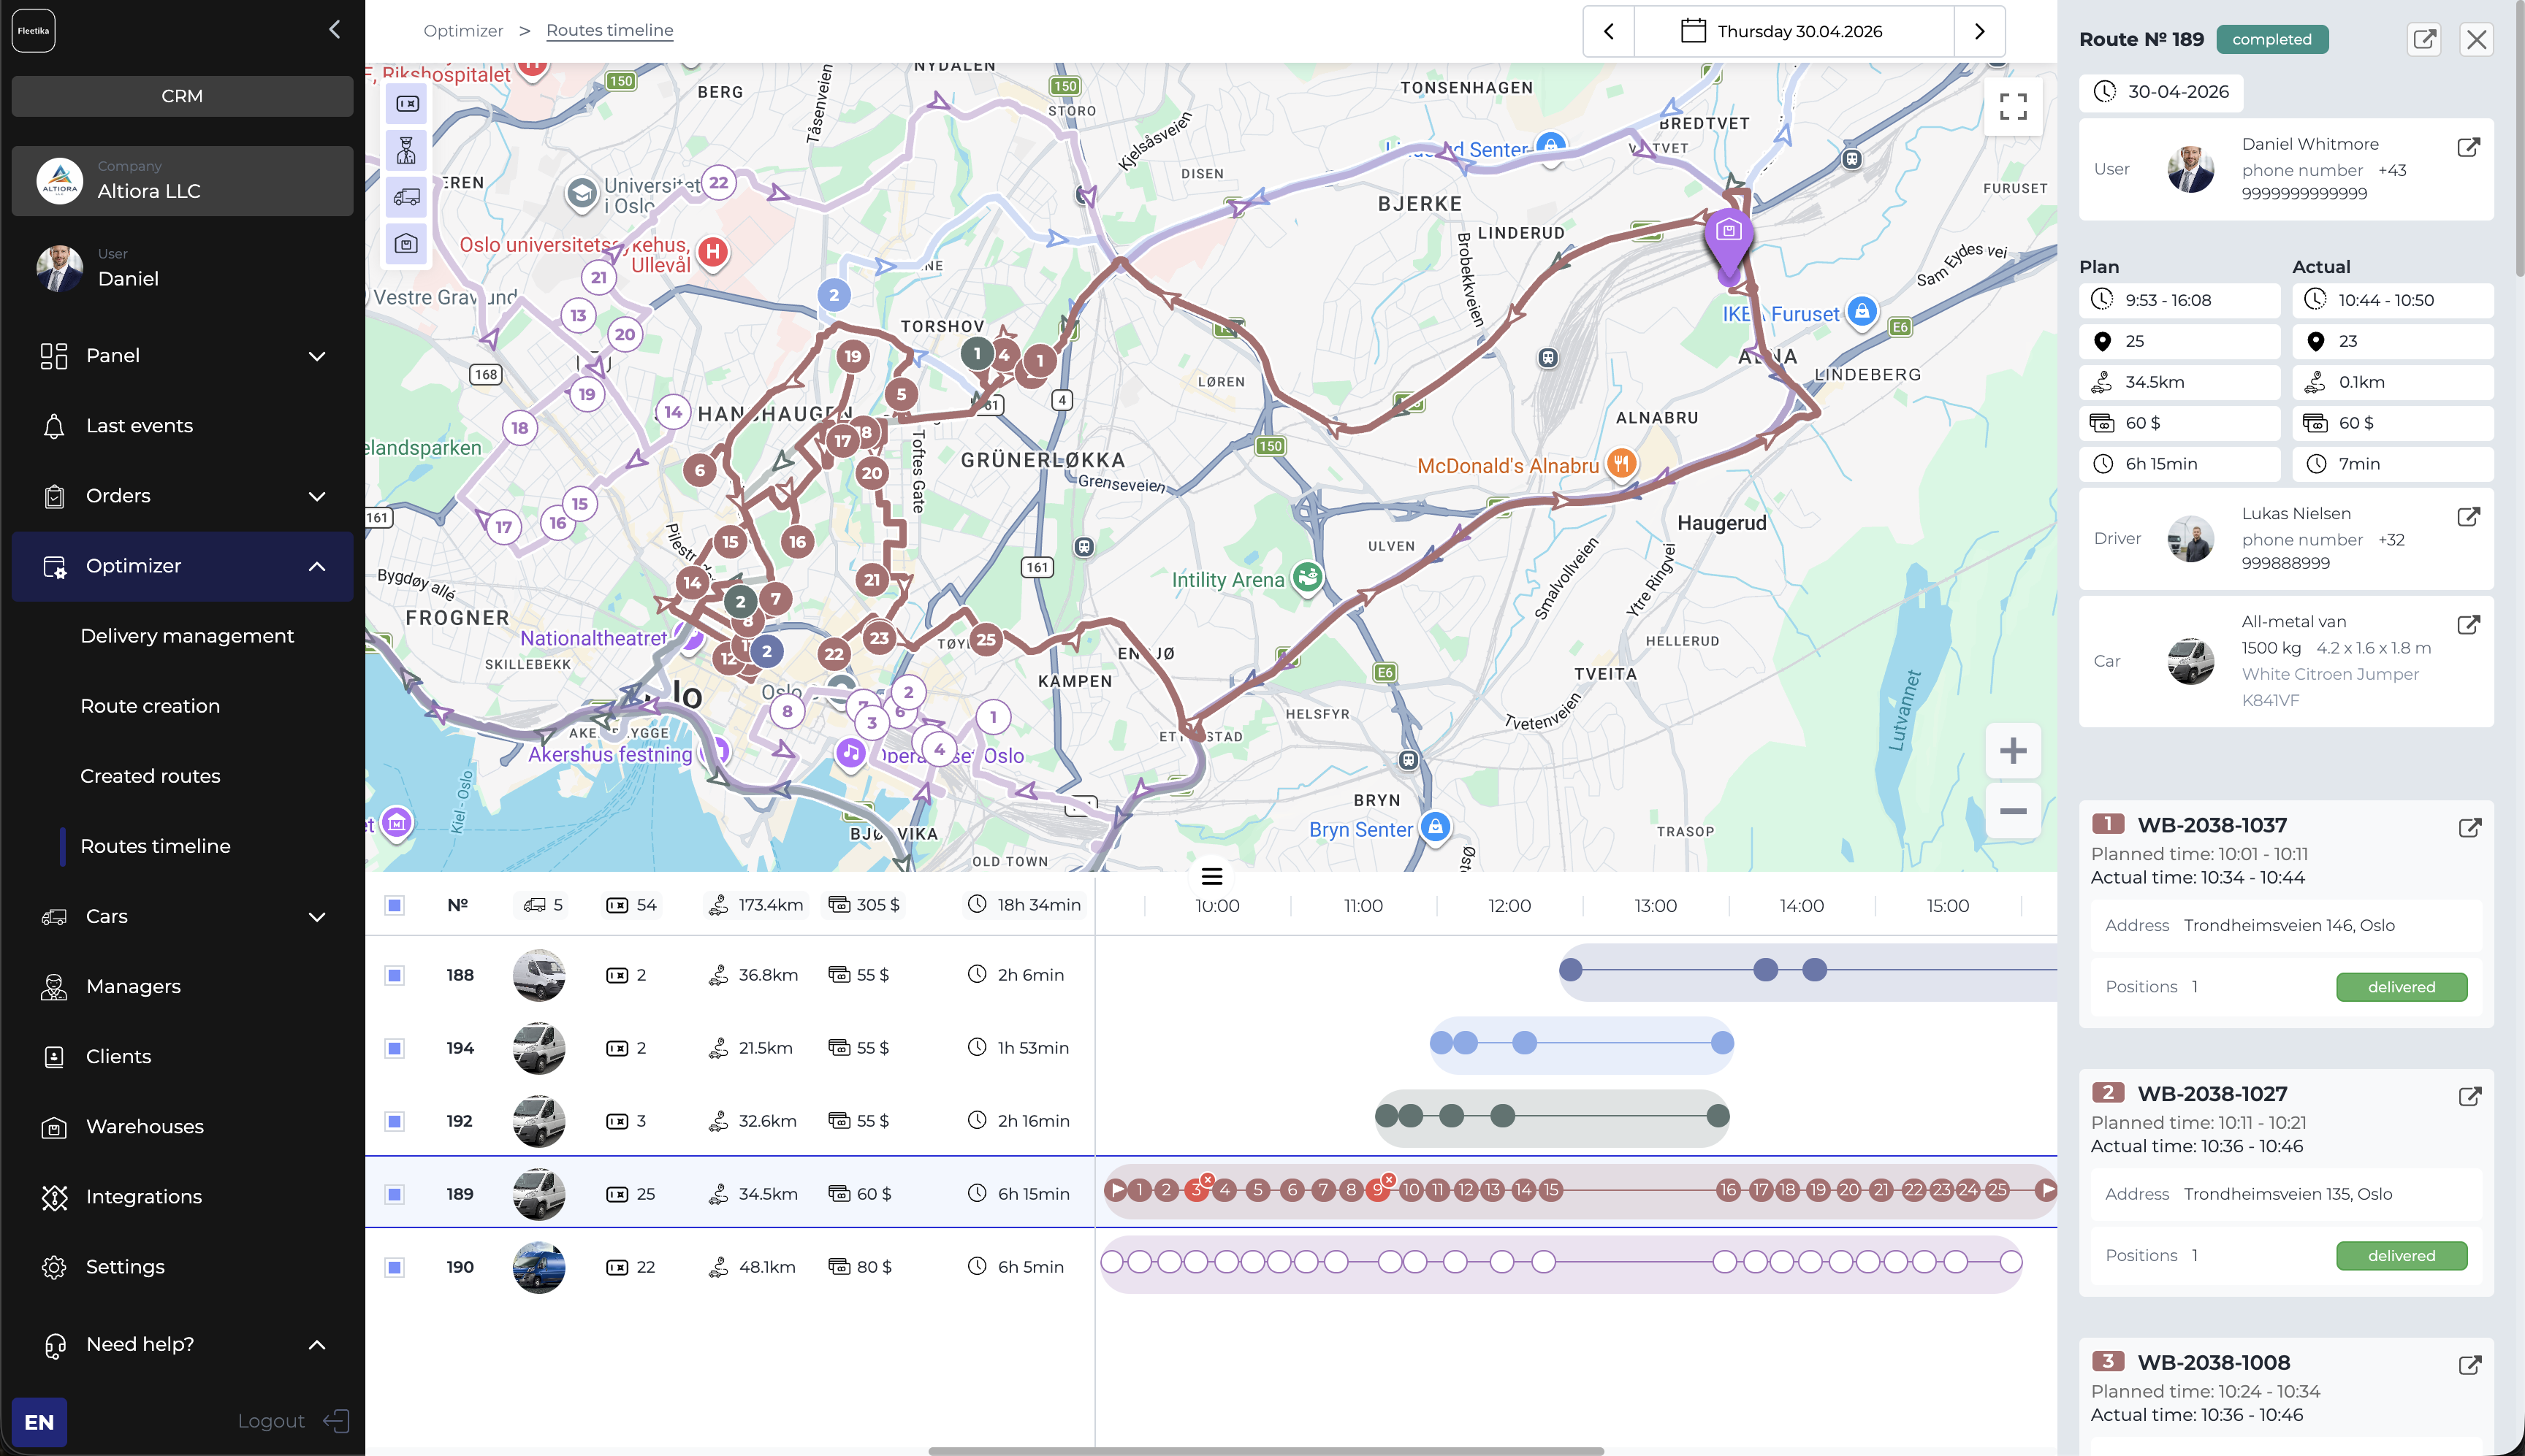Enter fullscreen map view

coord(2013,106)
